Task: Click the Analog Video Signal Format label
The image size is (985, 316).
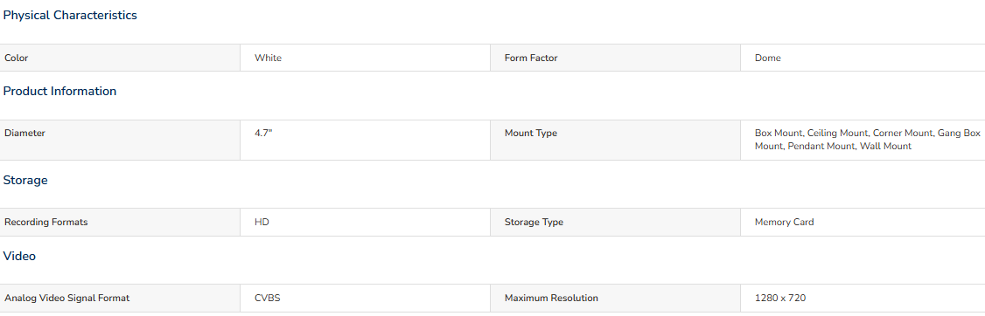Action: point(66,298)
